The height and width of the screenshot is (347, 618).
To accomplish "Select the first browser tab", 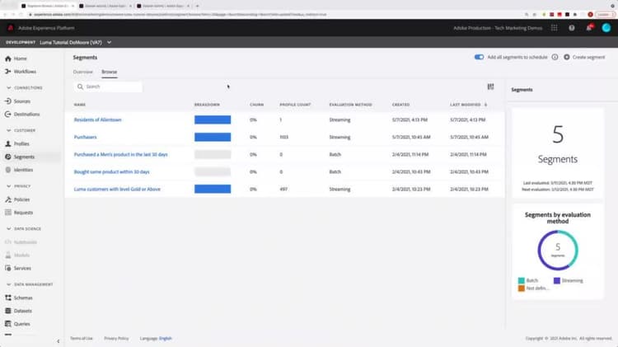I will [x=46, y=6].
